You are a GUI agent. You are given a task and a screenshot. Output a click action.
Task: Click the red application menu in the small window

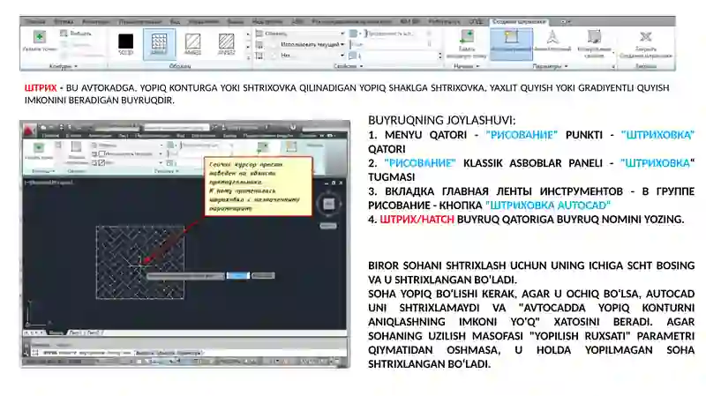(29, 131)
